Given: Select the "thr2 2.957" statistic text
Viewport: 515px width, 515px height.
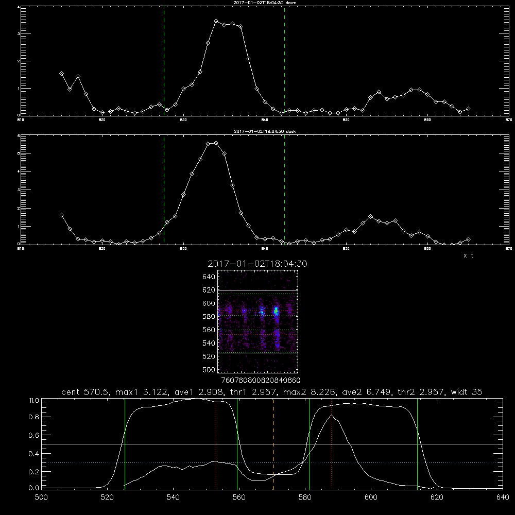Looking at the screenshot, I should pos(421,392).
